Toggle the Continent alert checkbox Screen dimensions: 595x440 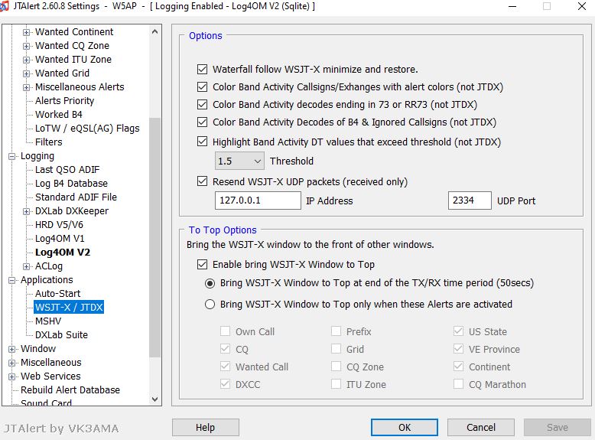tap(458, 367)
